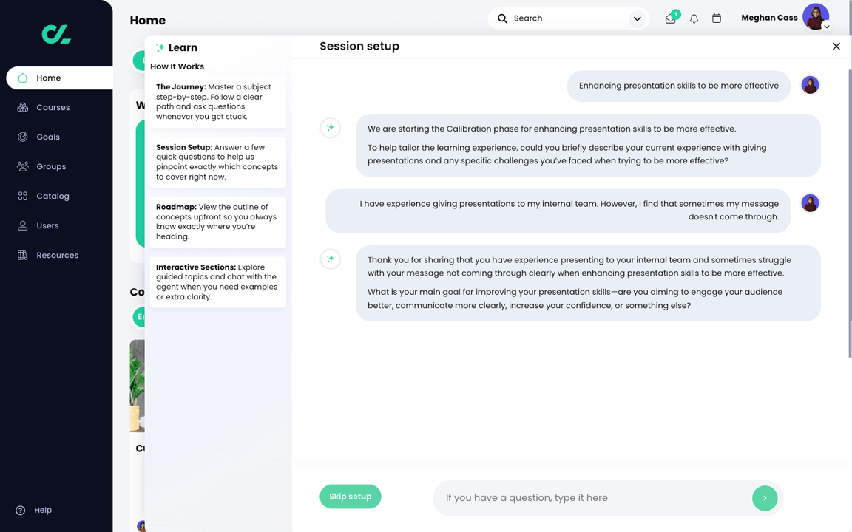The width and height of the screenshot is (852, 532).
Task: Open messages via the envelope icon
Action: point(670,18)
